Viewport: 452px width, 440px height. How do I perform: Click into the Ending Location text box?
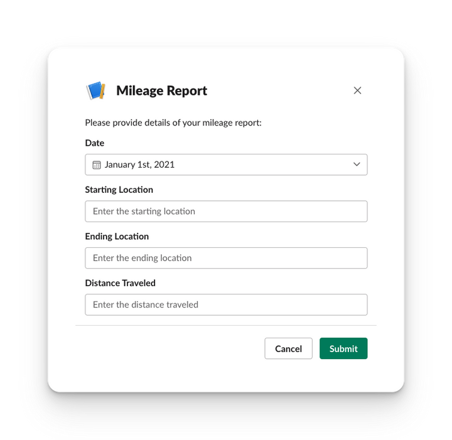pyautogui.click(x=226, y=258)
